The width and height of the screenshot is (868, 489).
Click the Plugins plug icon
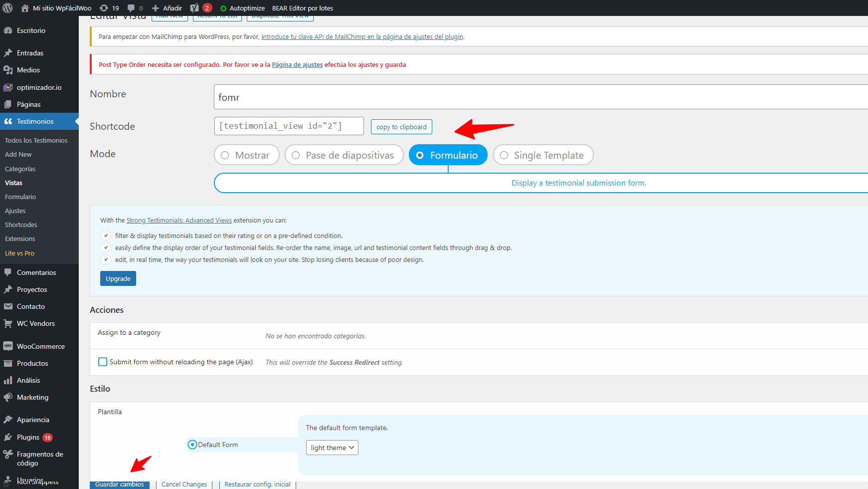pyautogui.click(x=8, y=437)
